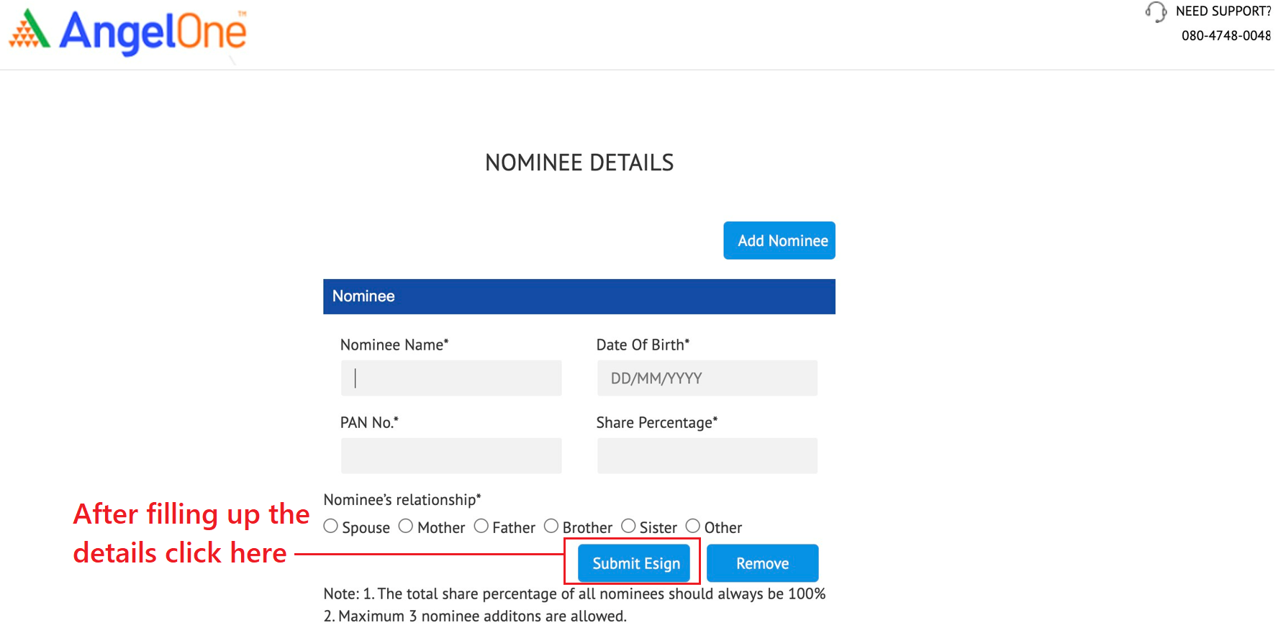The width and height of the screenshot is (1281, 633).
Task: Focus the Share Percentage field
Action: tap(707, 456)
